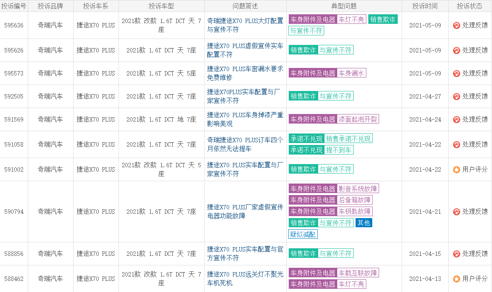Click the red status icon for complaint 592505

coord(457,97)
